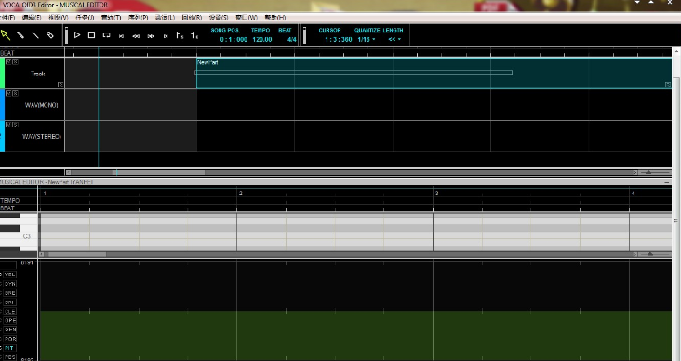This screenshot has height=361, width=681.
Task: Select the BRE control parameter
Action: tap(9, 293)
